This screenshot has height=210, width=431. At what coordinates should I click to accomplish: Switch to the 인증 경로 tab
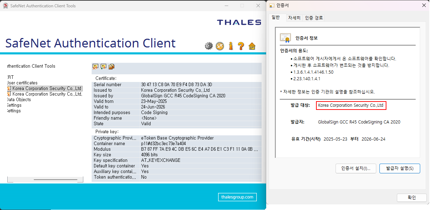point(314,18)
